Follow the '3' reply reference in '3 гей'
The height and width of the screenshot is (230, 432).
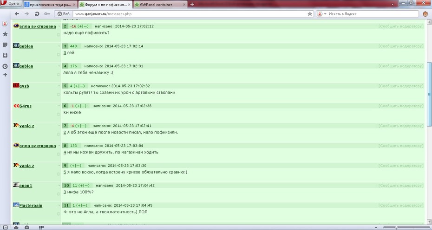tap(65, 52)
